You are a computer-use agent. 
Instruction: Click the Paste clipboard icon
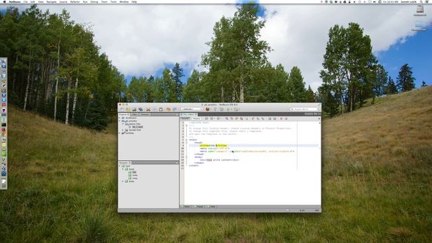[x=161, y=109]
